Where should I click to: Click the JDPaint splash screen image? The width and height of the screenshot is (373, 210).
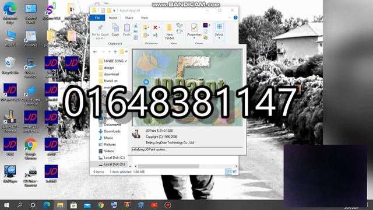tap(188, 87)
